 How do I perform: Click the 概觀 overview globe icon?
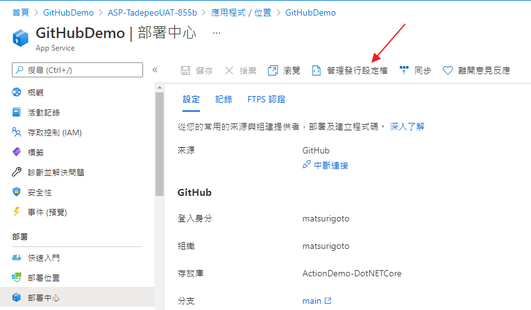point(16,92)
